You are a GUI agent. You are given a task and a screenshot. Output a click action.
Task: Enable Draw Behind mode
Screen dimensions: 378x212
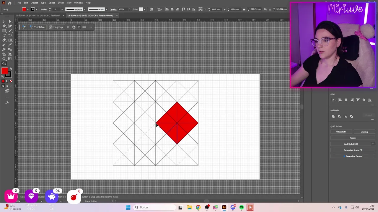click(x=7, y=86)
